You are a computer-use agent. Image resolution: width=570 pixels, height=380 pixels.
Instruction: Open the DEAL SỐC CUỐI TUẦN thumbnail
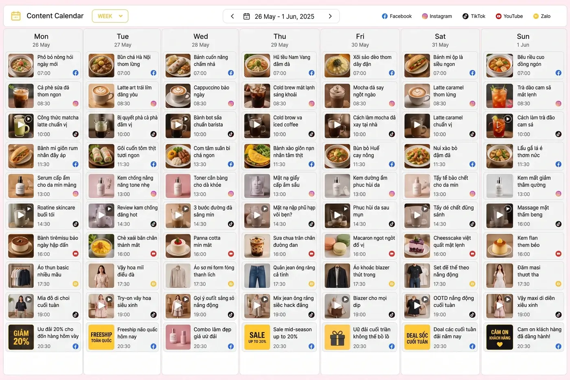pyautogui.click(x=417, y=337)
